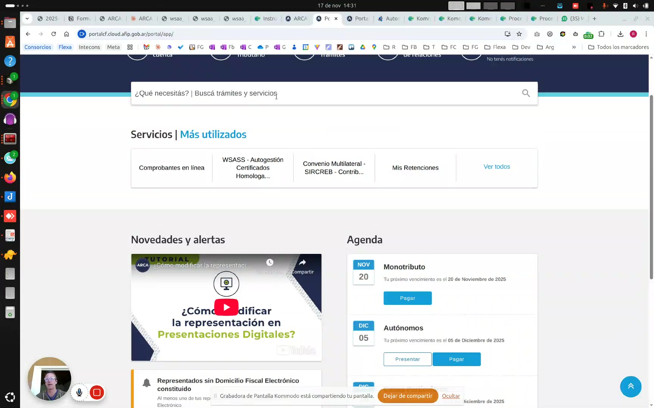
Task: Mute the recorder microphone
Action: (79, 393)
